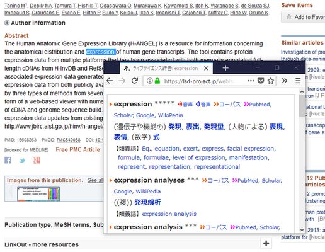
Task: Expand LinkOut more resources plus button
Action: point(266,243)
